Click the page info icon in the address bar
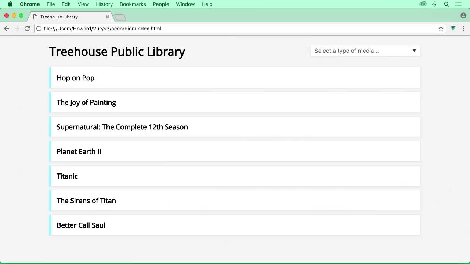Viewport: 470px width, 264px height. point(39,29)
